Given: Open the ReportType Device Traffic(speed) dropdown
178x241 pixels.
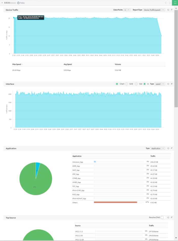Looking at the screenshot, I should click(154, 10).
